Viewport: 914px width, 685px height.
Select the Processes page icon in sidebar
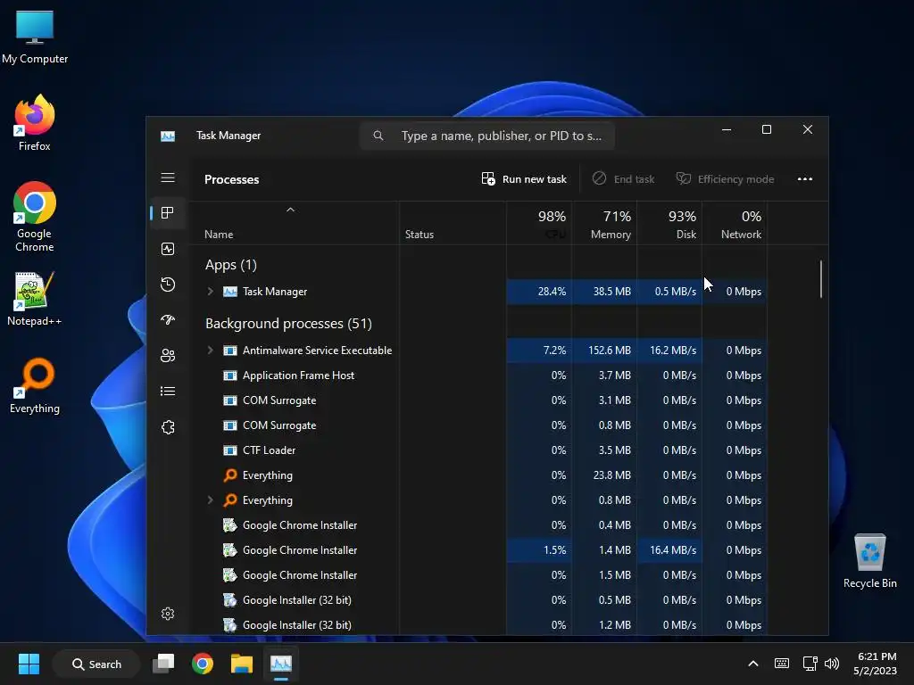[168, 213]
